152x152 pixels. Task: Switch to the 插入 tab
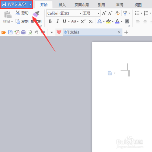tap(62, 5)
